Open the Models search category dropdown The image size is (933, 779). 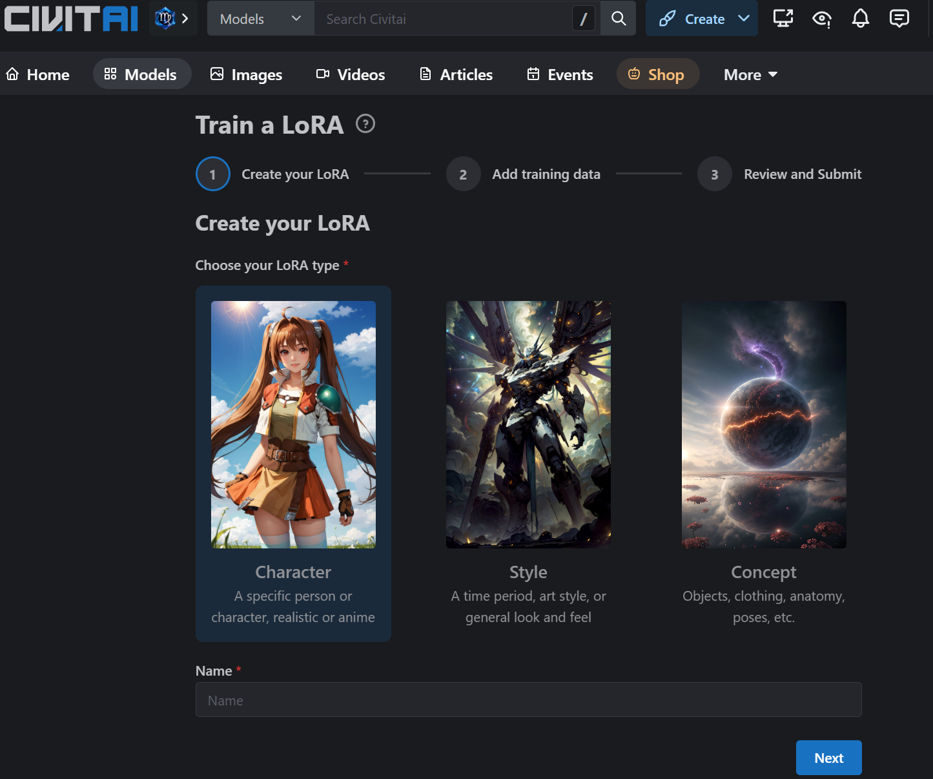pos(261,19)
